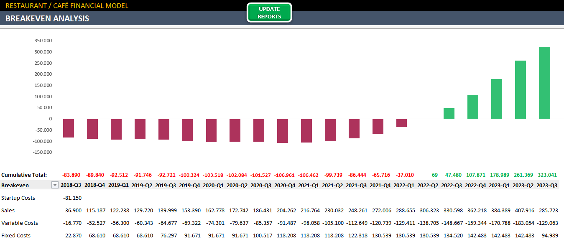Click the 2018-Q3 column header
Image resolution: width=564 pixels, height=247 pixels.
(71, 185)
